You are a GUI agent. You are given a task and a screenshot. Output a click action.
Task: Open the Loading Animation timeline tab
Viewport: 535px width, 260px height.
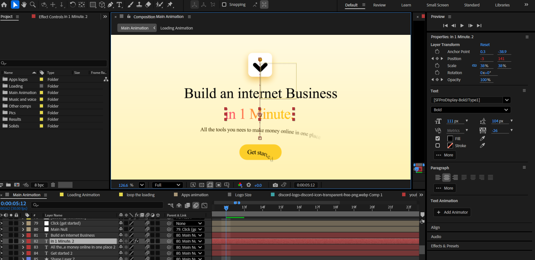tap(83, 195)
